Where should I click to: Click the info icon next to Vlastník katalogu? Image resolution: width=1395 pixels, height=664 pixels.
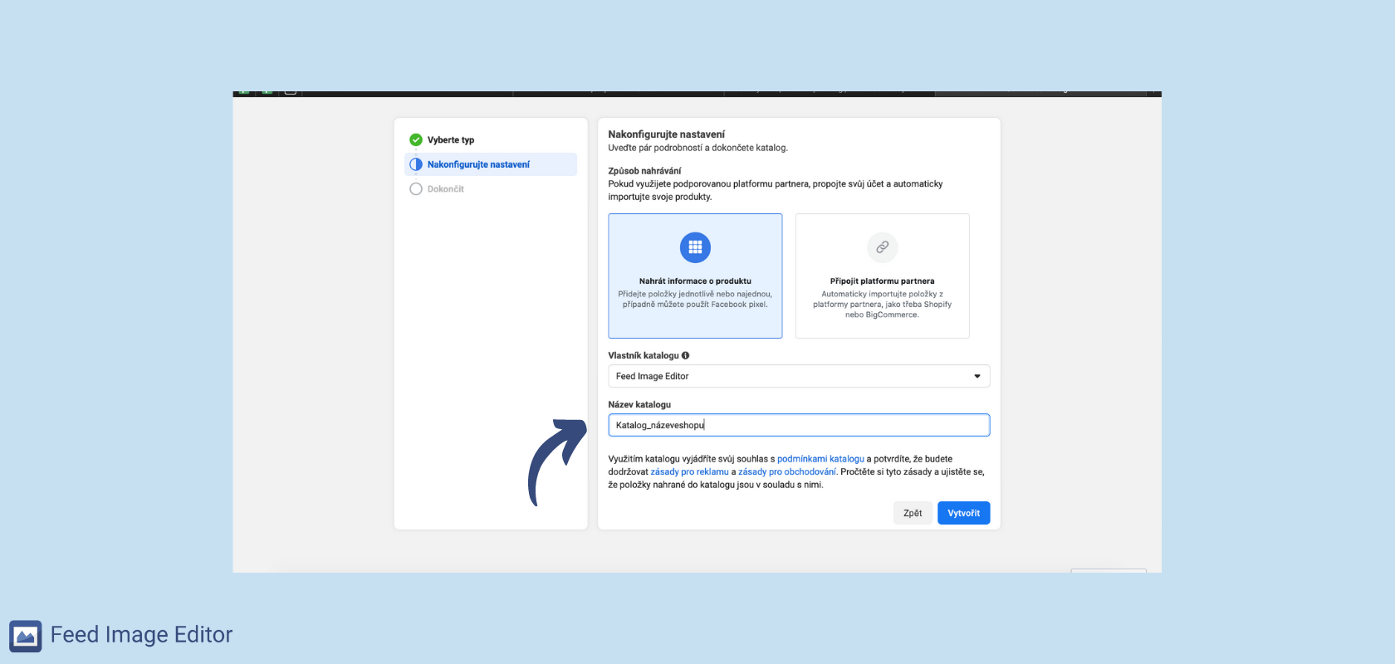pos(685,355)
